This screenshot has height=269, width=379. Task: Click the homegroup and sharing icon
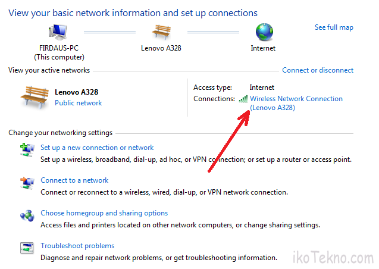coord(27,215)
